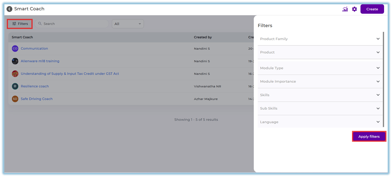Viewport: 392px width, 177px height.
Task: Expand the Sub Skills filter
Action: [320, 108]
